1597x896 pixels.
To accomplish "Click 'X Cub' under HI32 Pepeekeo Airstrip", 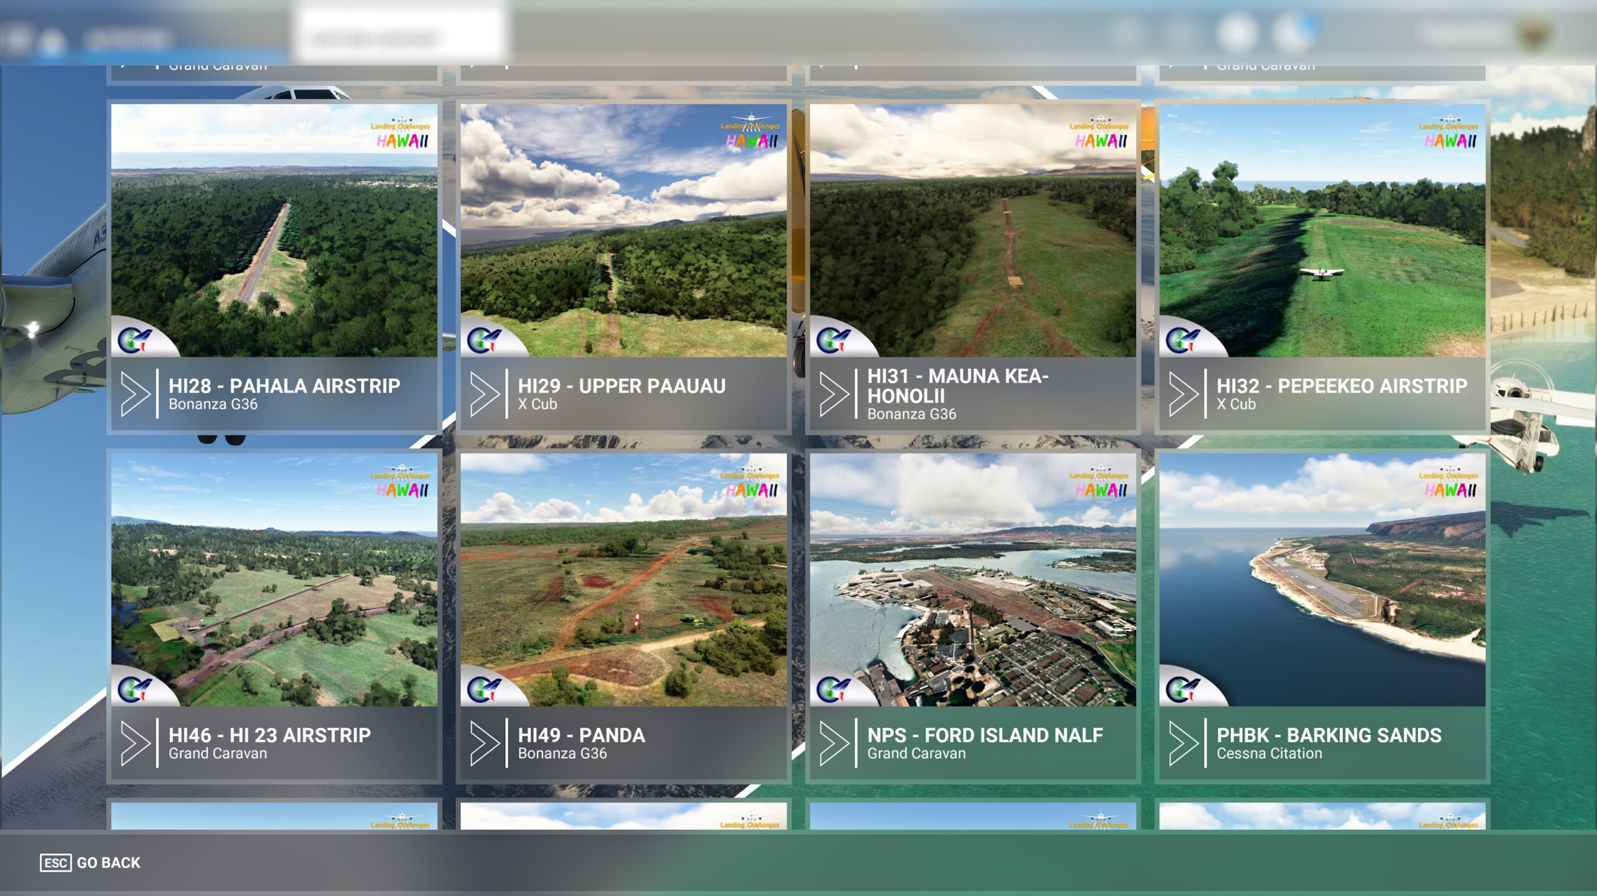I will click(1236, 404).
